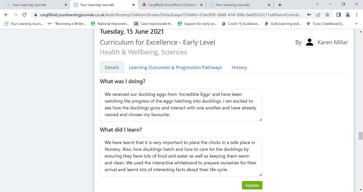The width and height of the screenshot is (363, 192).
Task: Toggle the browser side panel icon
Action: 338,15
